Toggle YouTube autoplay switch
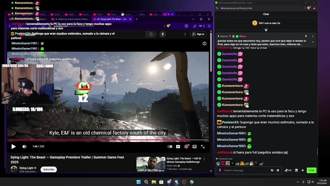Screen dimensions: 330x186 click(170, 146)
